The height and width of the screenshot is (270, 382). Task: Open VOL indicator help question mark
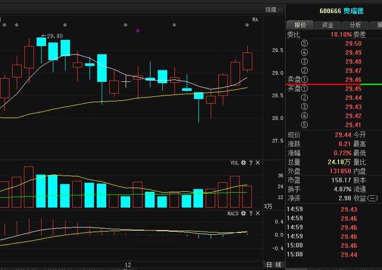coord(251,162)
